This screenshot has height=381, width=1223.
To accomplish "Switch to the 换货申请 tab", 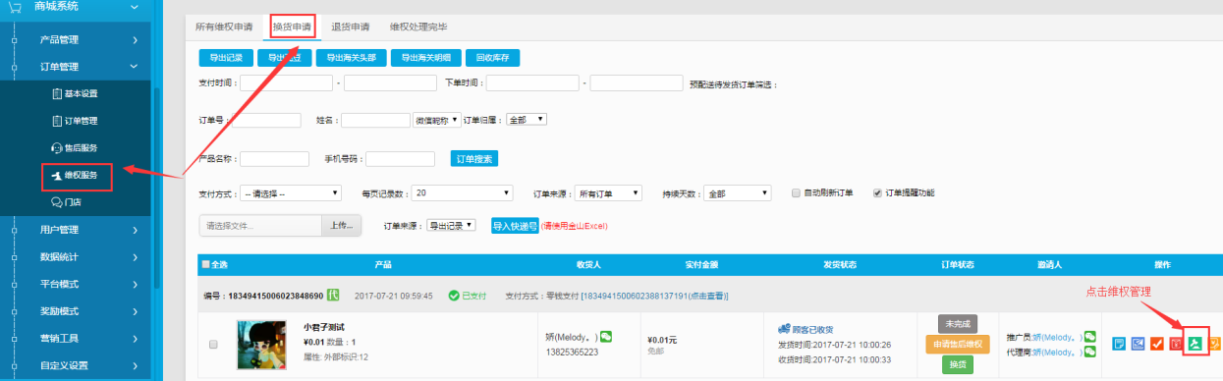I will pos(293,27).
